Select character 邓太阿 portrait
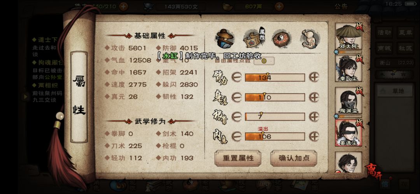420x194 pixels. pyautogui.click(x=348, y=37)
